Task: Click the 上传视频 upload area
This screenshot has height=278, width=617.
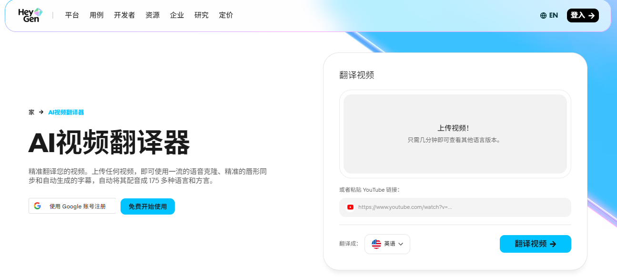Action: (x=455, y=134)
